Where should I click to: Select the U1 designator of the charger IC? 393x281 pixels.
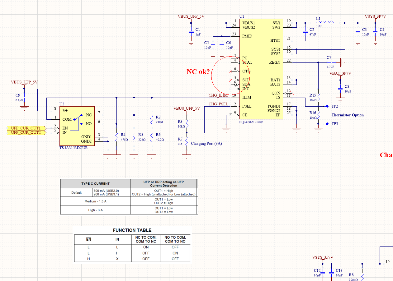click(242, 16)
